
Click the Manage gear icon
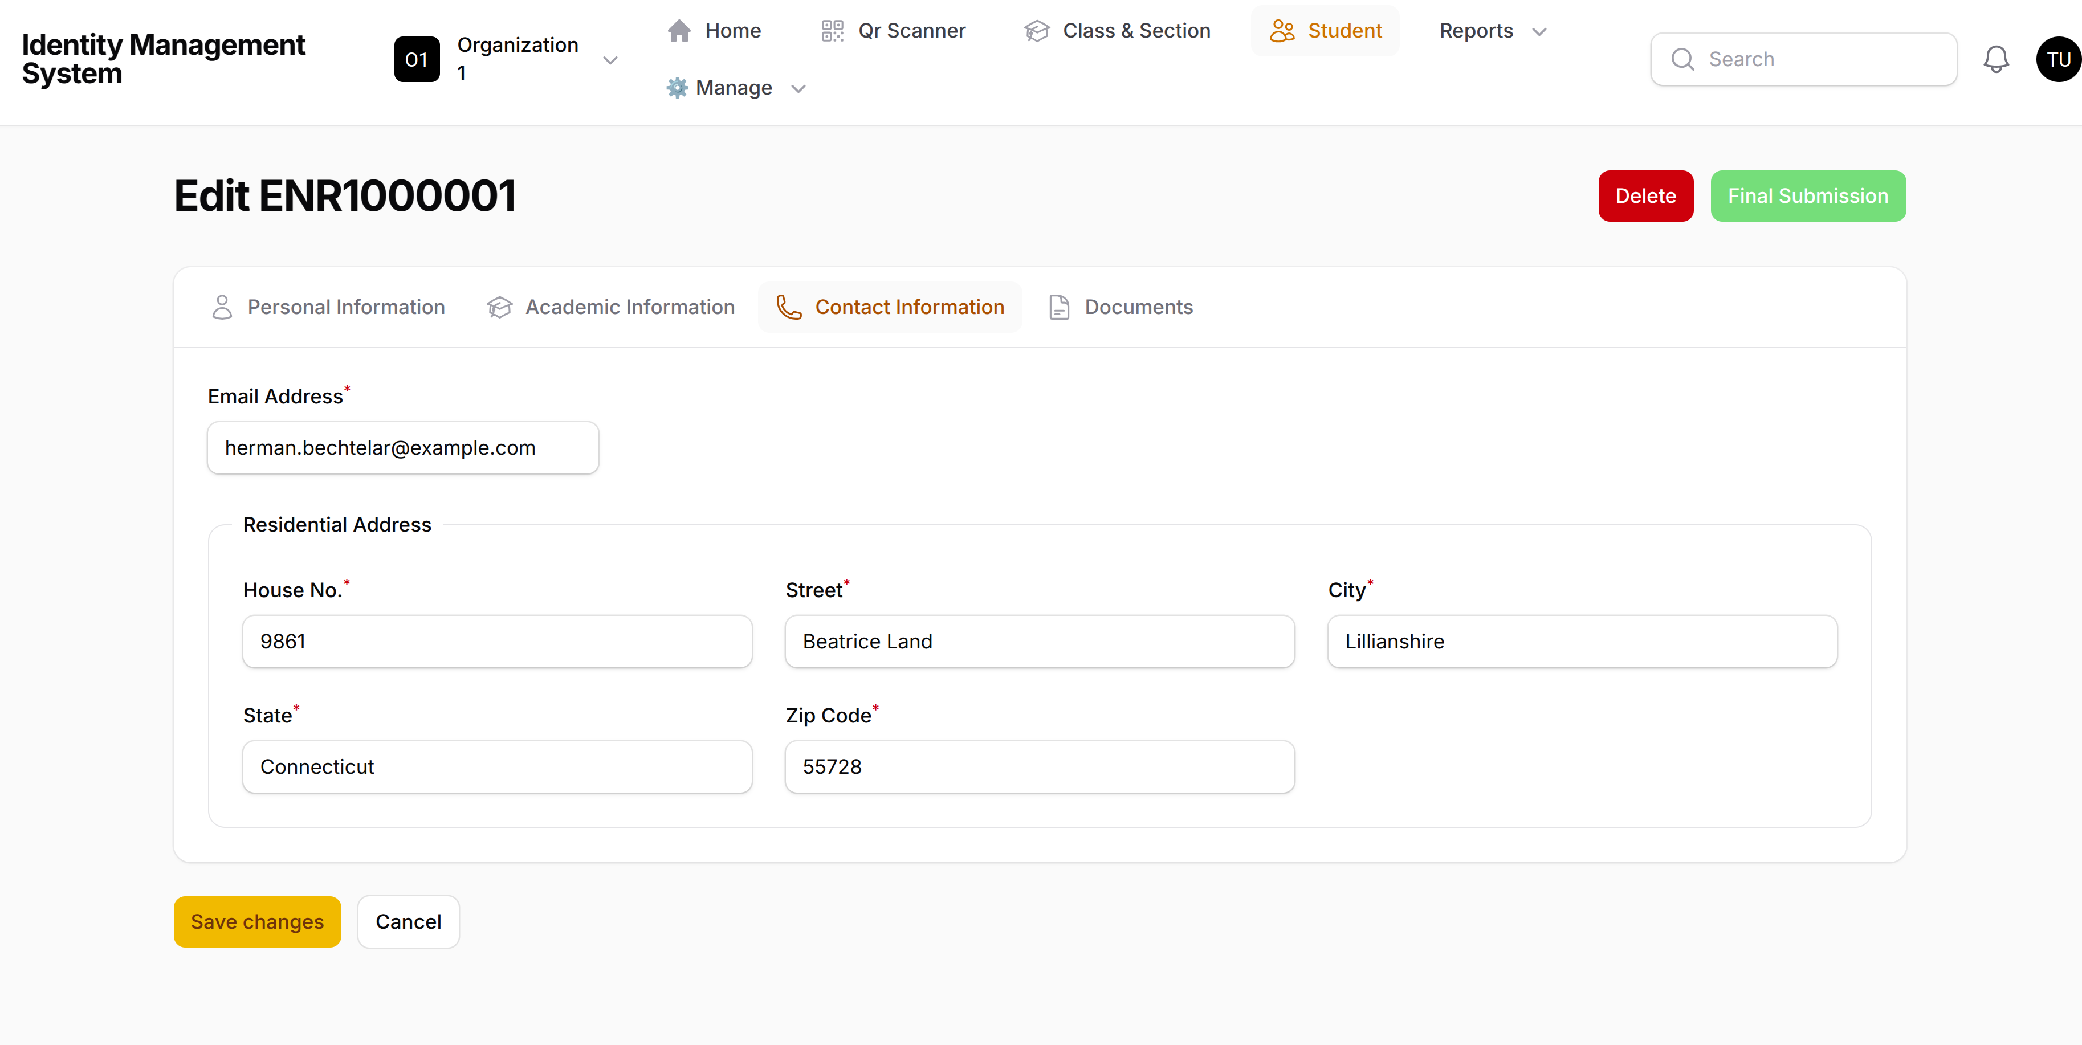tap(677, 87)
